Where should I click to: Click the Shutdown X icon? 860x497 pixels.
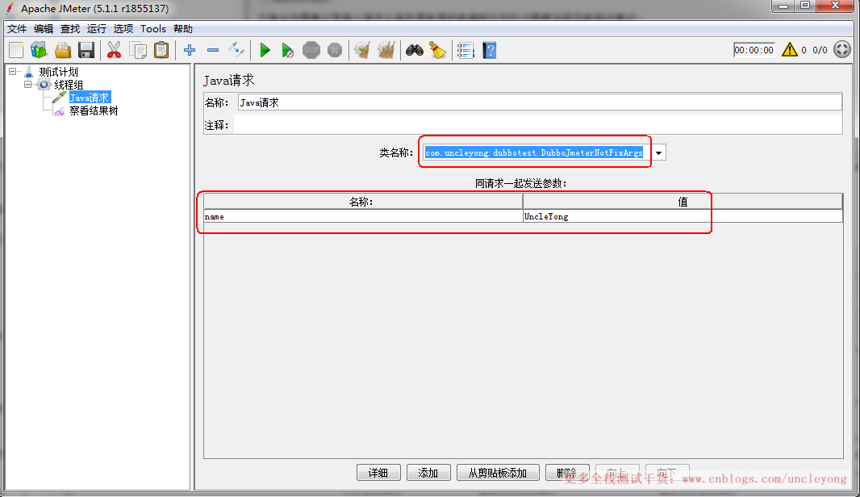click(335, 51)
